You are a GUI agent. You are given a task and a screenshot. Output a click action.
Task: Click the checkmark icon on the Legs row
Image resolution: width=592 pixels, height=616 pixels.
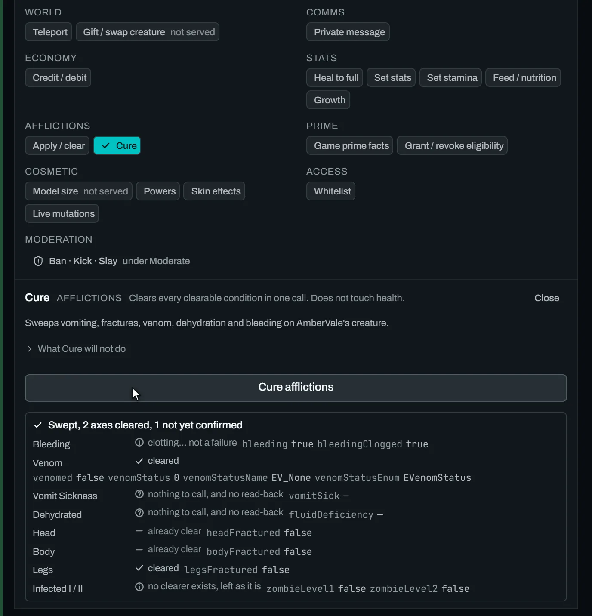click(x=139, y=568)
